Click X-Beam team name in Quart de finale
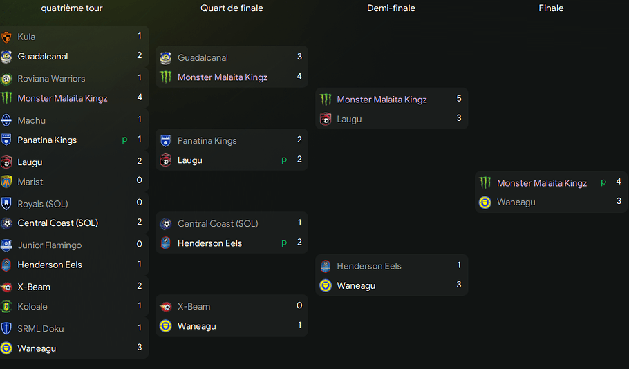The image size is (629, 369). click(194, 307)
